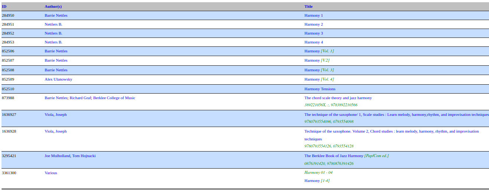Image resolution: width=489 pixels, height=192 pixels.
Task: Open The technique of the saxophone/ 1 title
Action: click(397, 114)
